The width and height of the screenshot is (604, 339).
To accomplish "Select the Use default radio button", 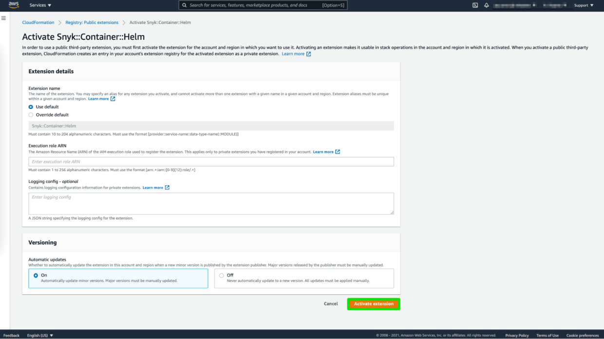I will [x=31, y=107].
